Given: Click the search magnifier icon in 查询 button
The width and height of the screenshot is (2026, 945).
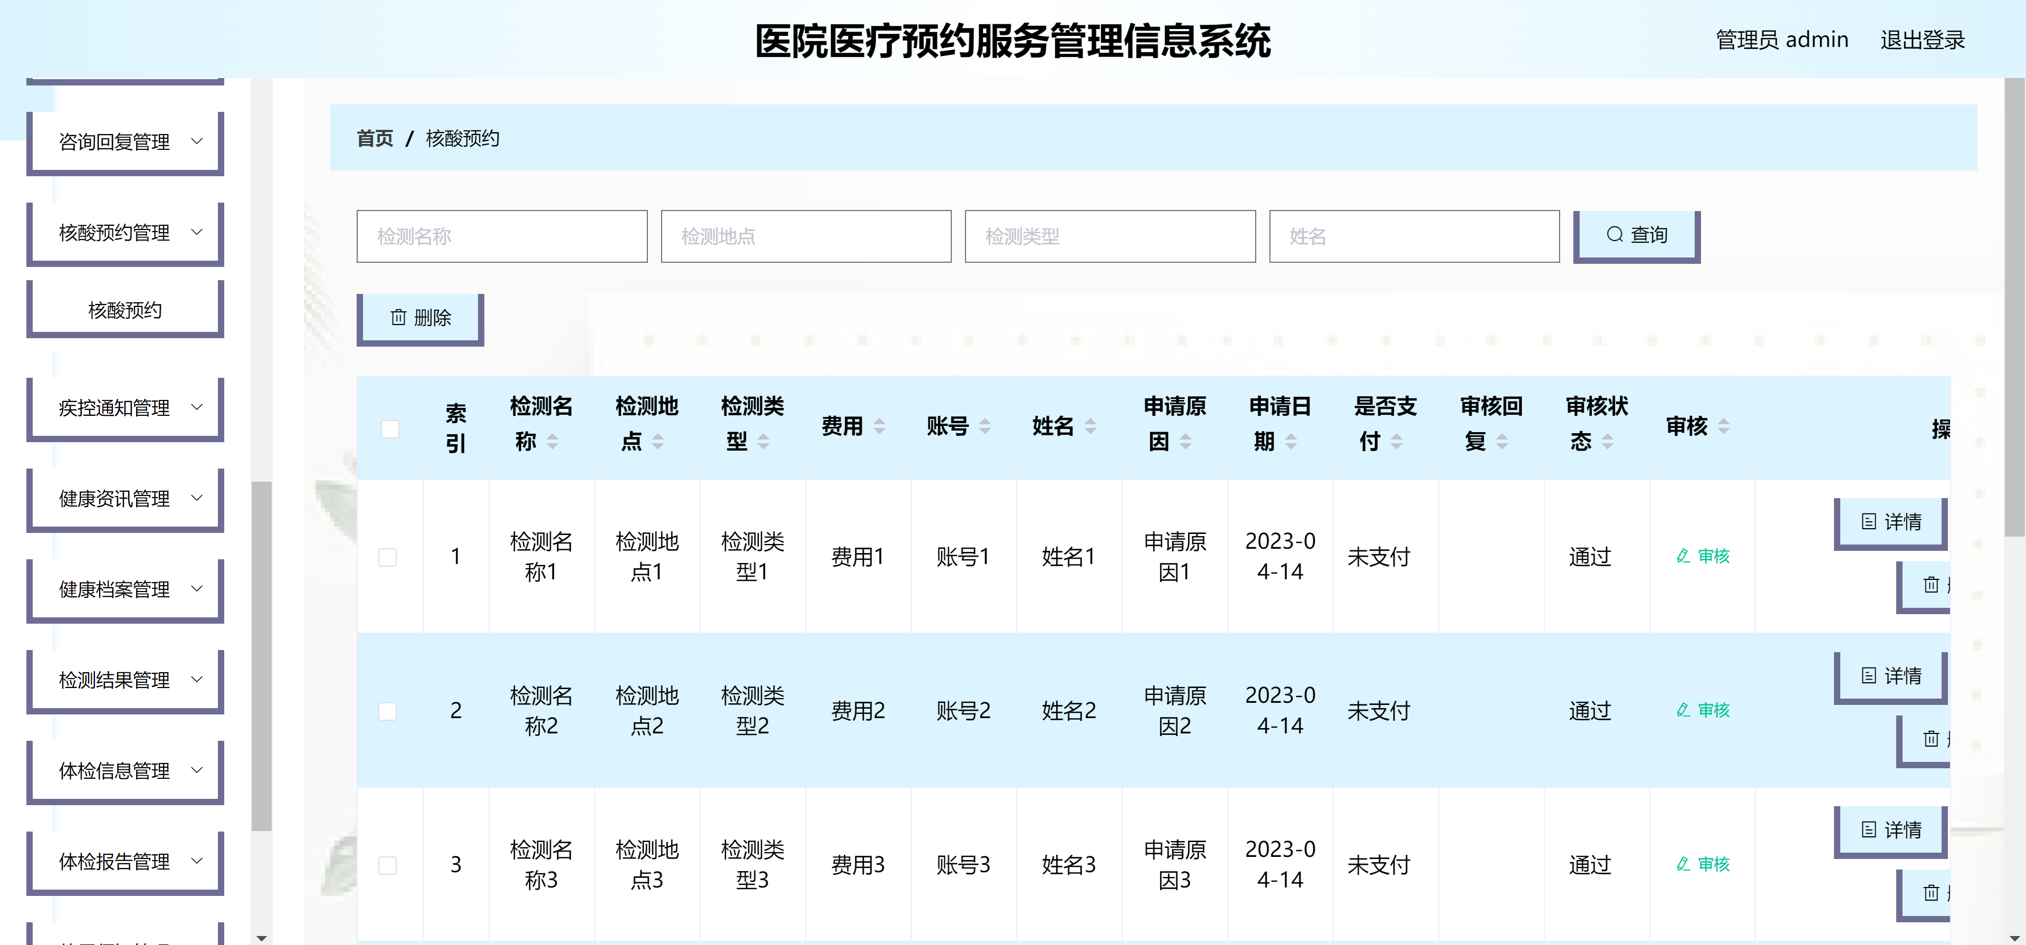Looking at the screenshot, I should tap(1614, 234).
